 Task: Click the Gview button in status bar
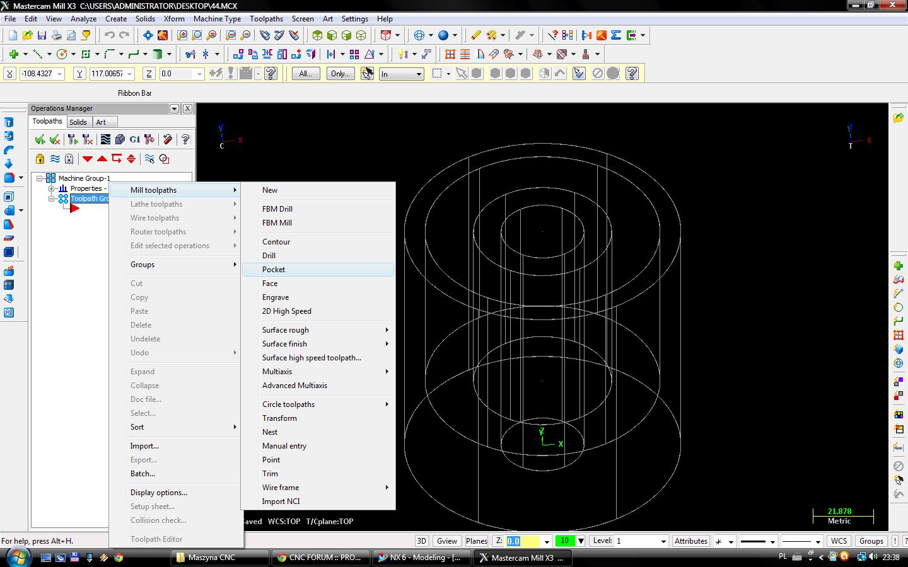(x=447, y=541)
